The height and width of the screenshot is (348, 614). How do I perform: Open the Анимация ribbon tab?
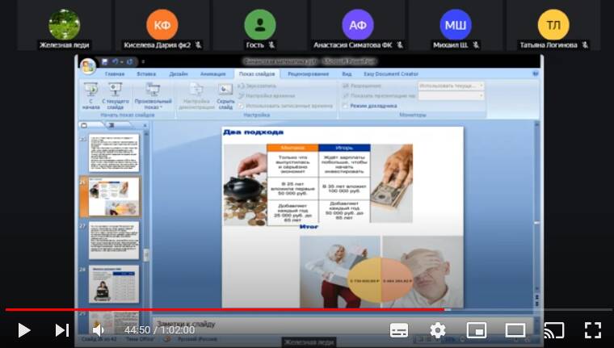212,74
